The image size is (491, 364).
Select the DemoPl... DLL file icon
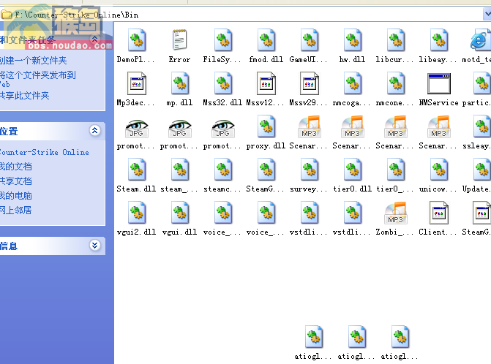136,40
